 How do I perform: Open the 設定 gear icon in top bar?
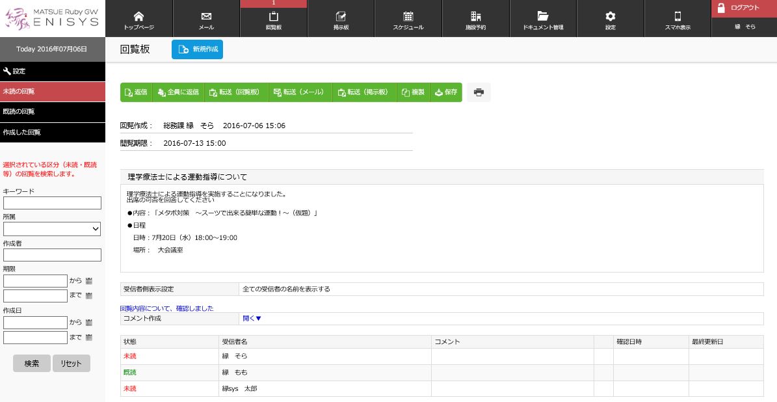click(611, 16)
